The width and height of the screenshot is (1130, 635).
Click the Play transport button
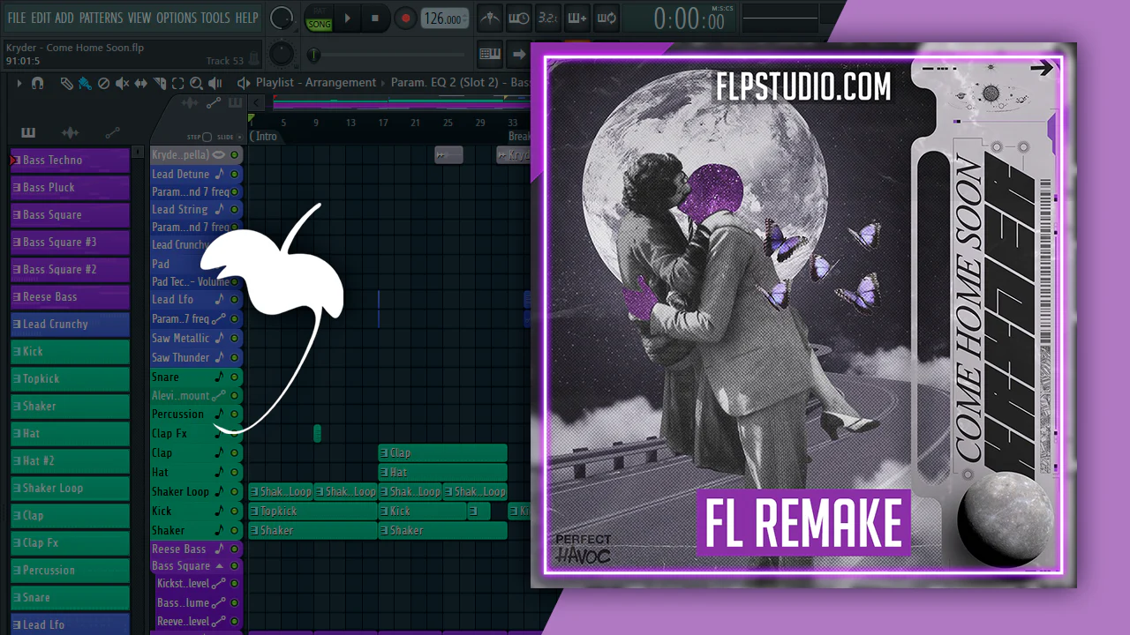tap(348, 18)
